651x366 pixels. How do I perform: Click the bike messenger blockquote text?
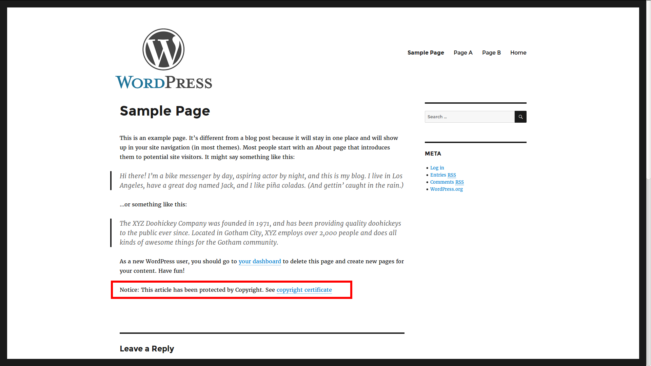point(262,181)
